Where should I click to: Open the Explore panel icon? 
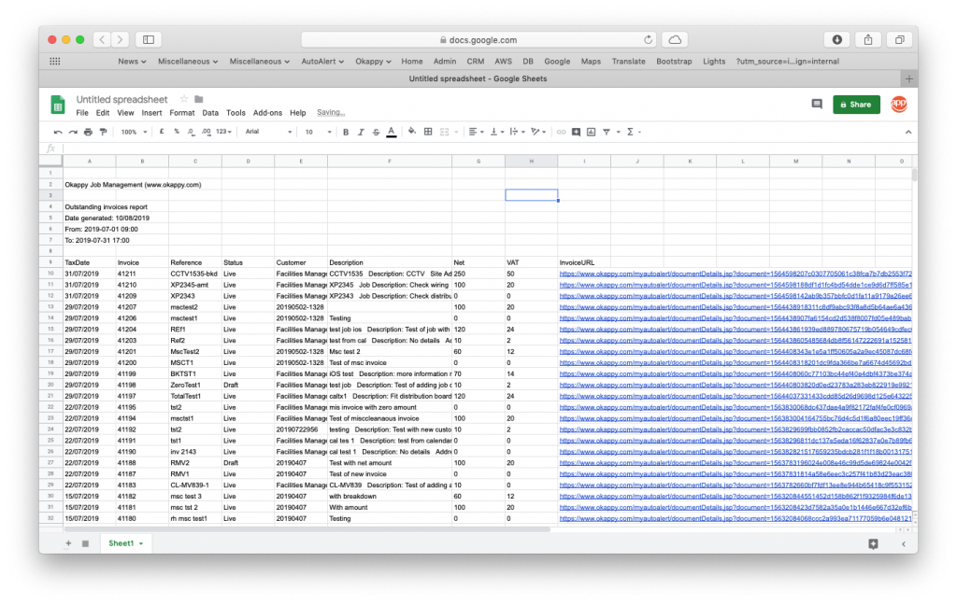(x=874, y=544)
